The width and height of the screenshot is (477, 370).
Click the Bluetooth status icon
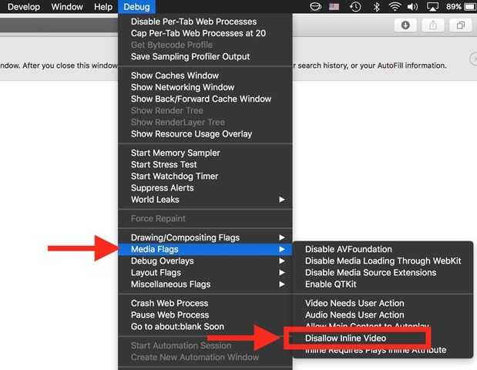click(x=376, y=7)
